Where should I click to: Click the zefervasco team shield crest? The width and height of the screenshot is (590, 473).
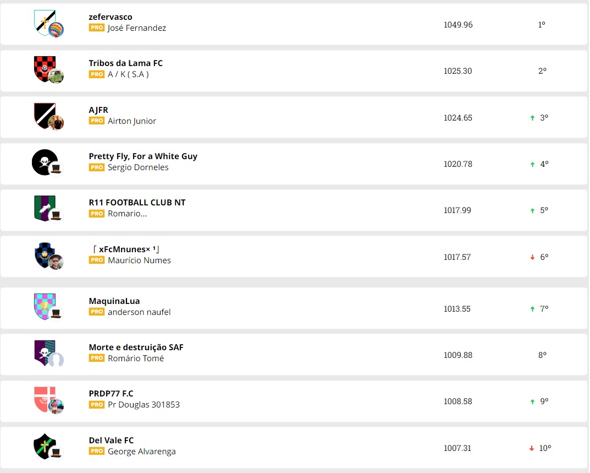point(43,21)
